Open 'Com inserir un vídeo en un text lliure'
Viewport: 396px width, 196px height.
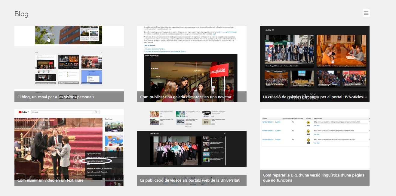pyautogui.click(x=51, y=180)
